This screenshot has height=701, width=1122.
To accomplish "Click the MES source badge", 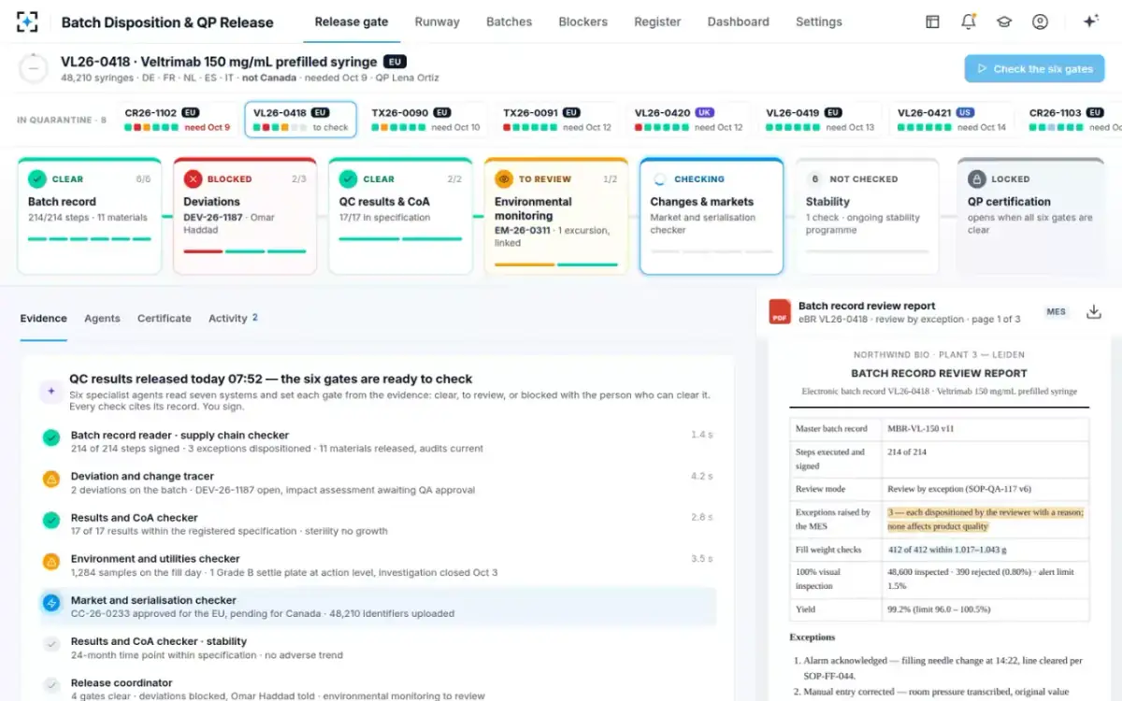I will click(1056, 312).
